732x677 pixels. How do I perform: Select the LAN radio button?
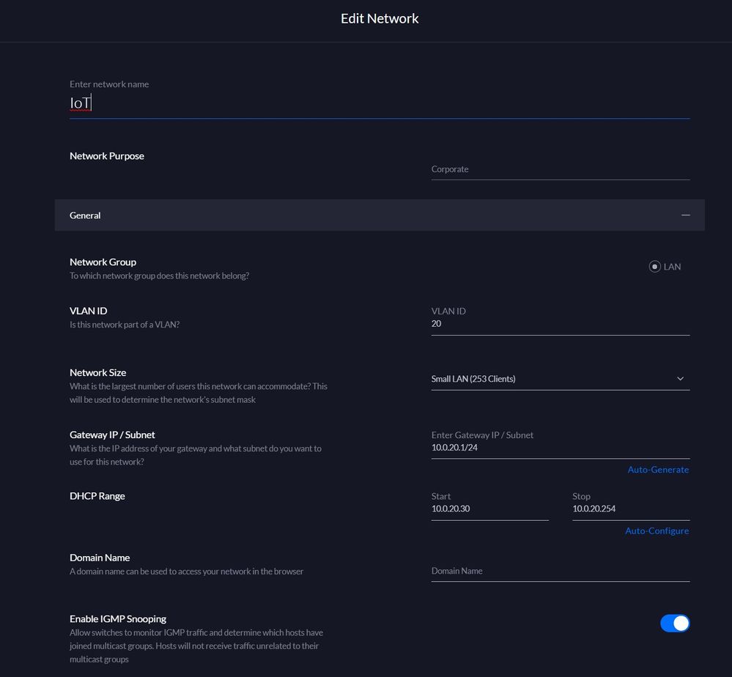pos(654,267)
